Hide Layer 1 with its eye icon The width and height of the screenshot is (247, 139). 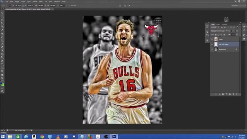coord(212,39)
